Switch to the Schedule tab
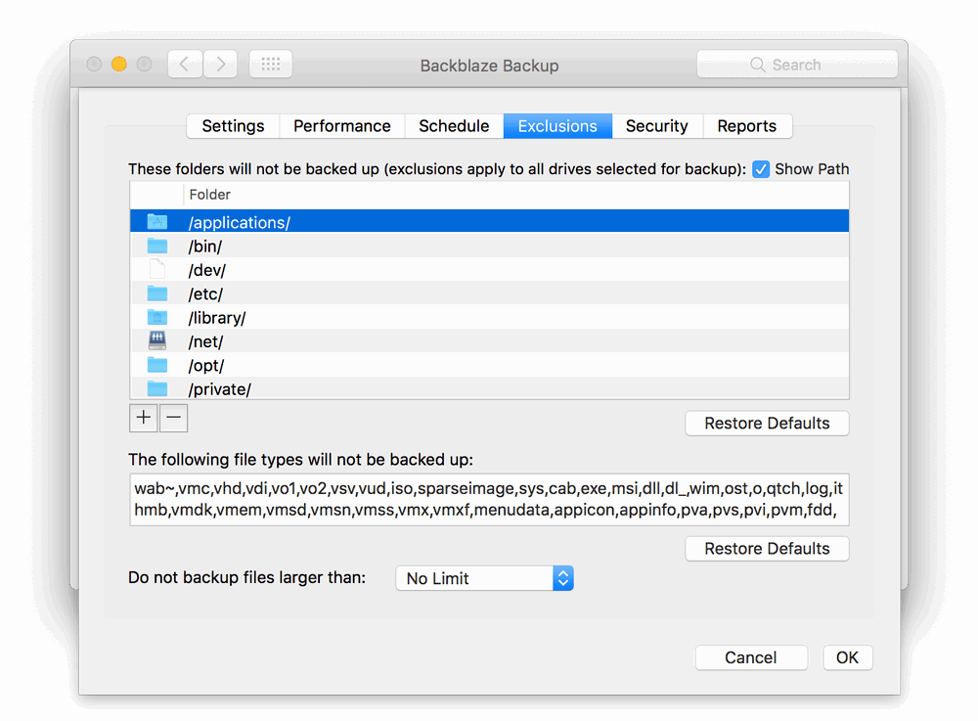 point(454,126)
